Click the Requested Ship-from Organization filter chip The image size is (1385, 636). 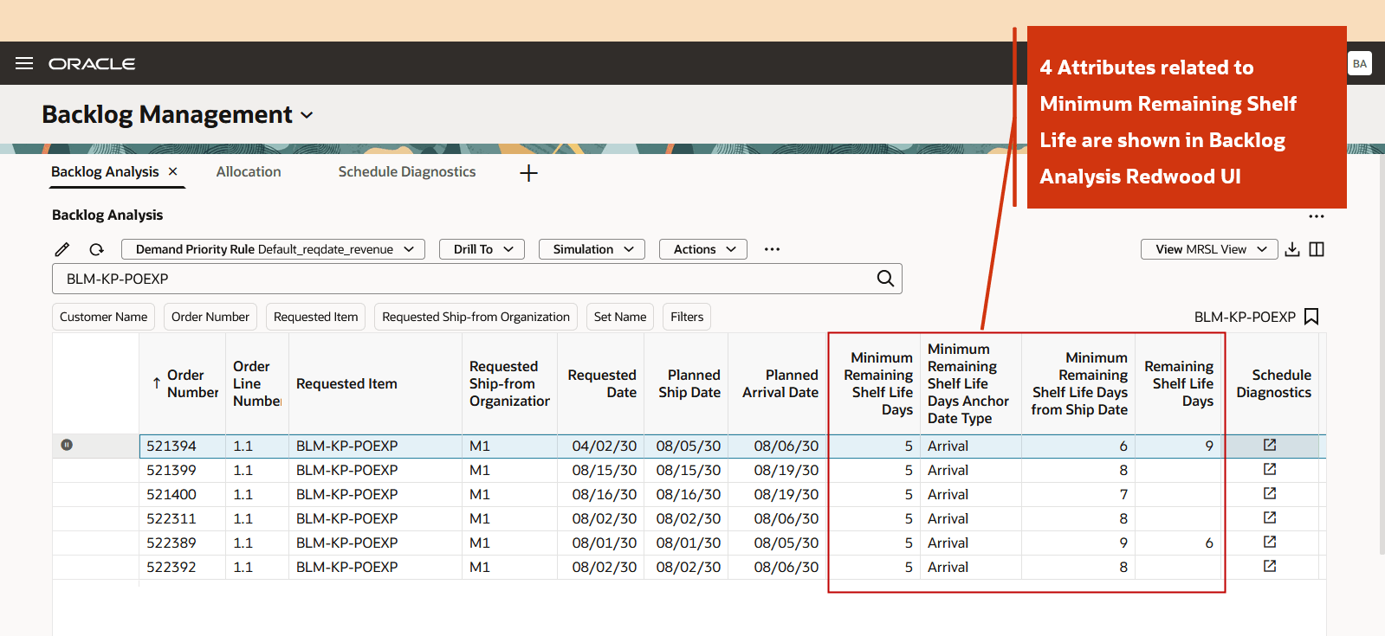(x=476, y=317)
